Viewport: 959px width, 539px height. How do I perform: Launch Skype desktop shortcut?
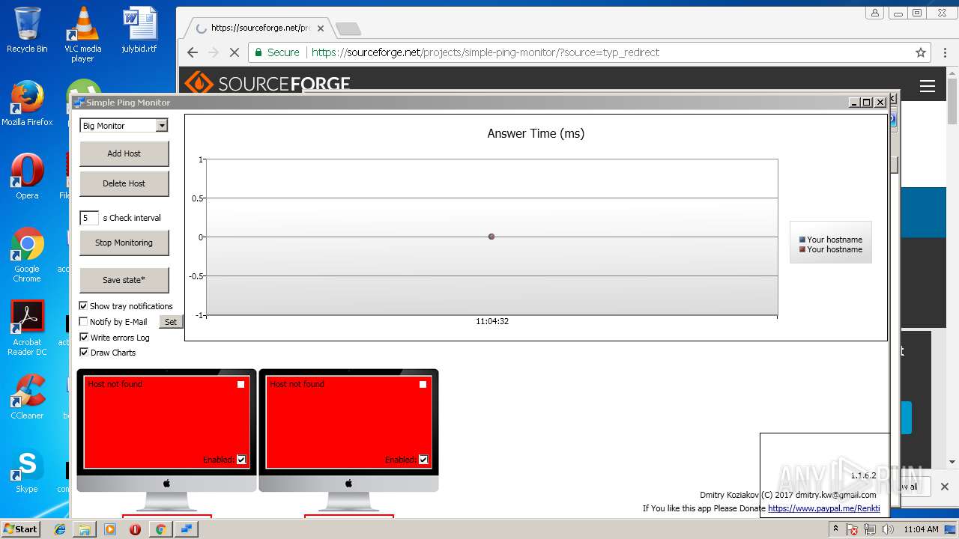pos(27,471)
